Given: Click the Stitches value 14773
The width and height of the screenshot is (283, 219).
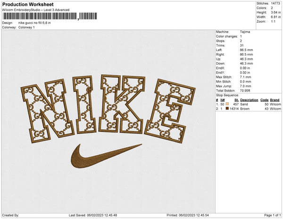Looking at the screenshot, I should point(275,3).
